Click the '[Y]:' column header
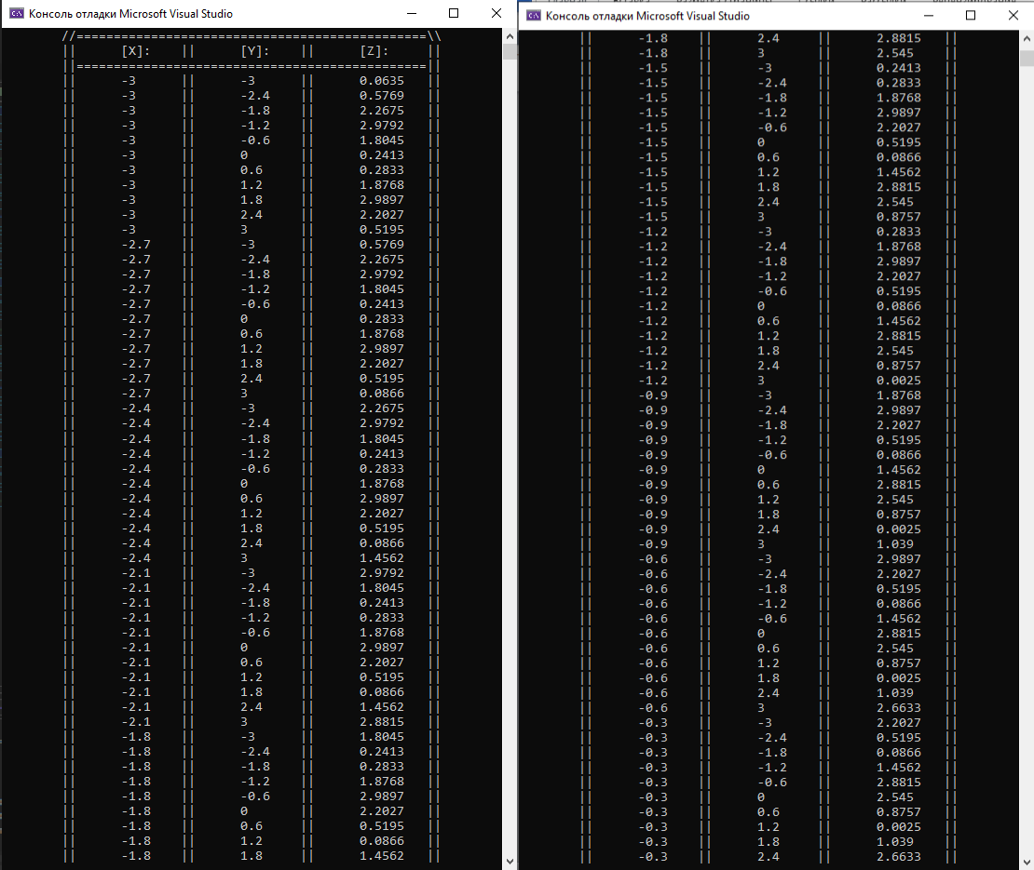The image size is (1034, 870). (254, 51)
